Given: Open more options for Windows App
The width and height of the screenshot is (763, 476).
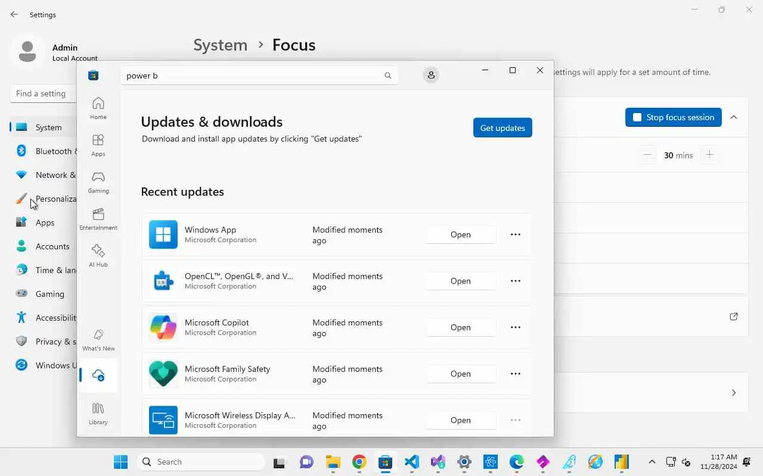Looking at the screenshot, I should pyautogui.click(x=516, y=234).
